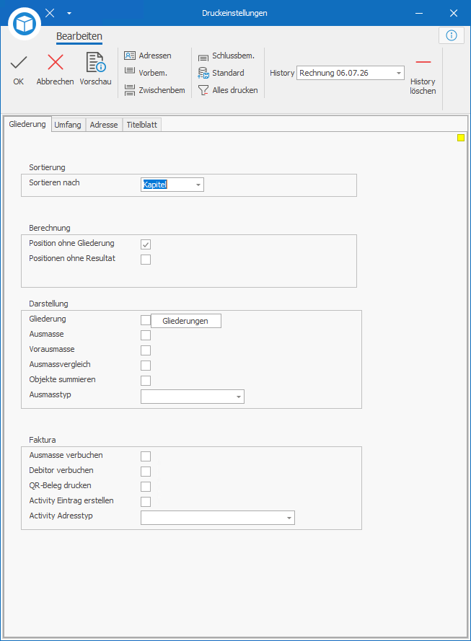Click the blue cube application logo
471x641 pixels.
coord(25,24)
